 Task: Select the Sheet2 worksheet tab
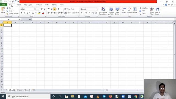point(20,90)
